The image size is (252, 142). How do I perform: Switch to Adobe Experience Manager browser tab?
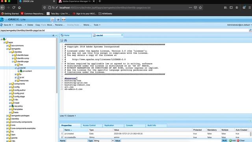click(x=77, y=2)
